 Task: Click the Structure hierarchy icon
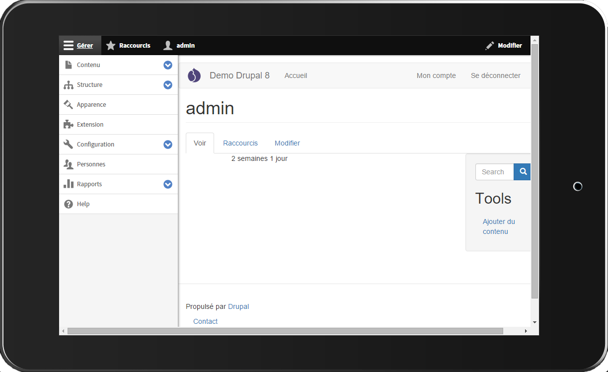69,85
